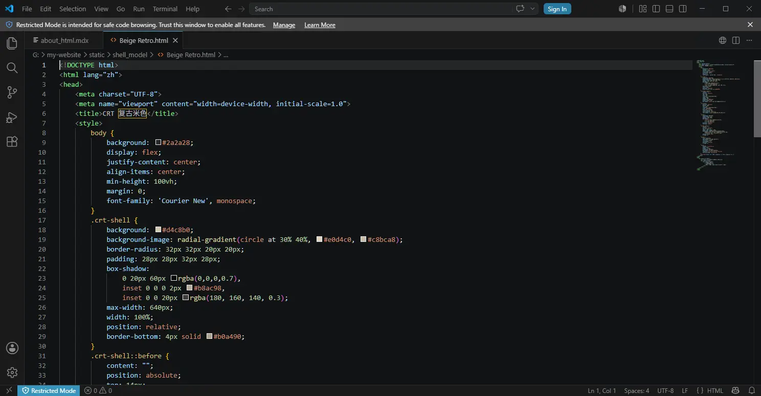Switch to the about_html.mdx tab
The height and width of the screenshot is (396, 761).
click(x=64, y=40)
